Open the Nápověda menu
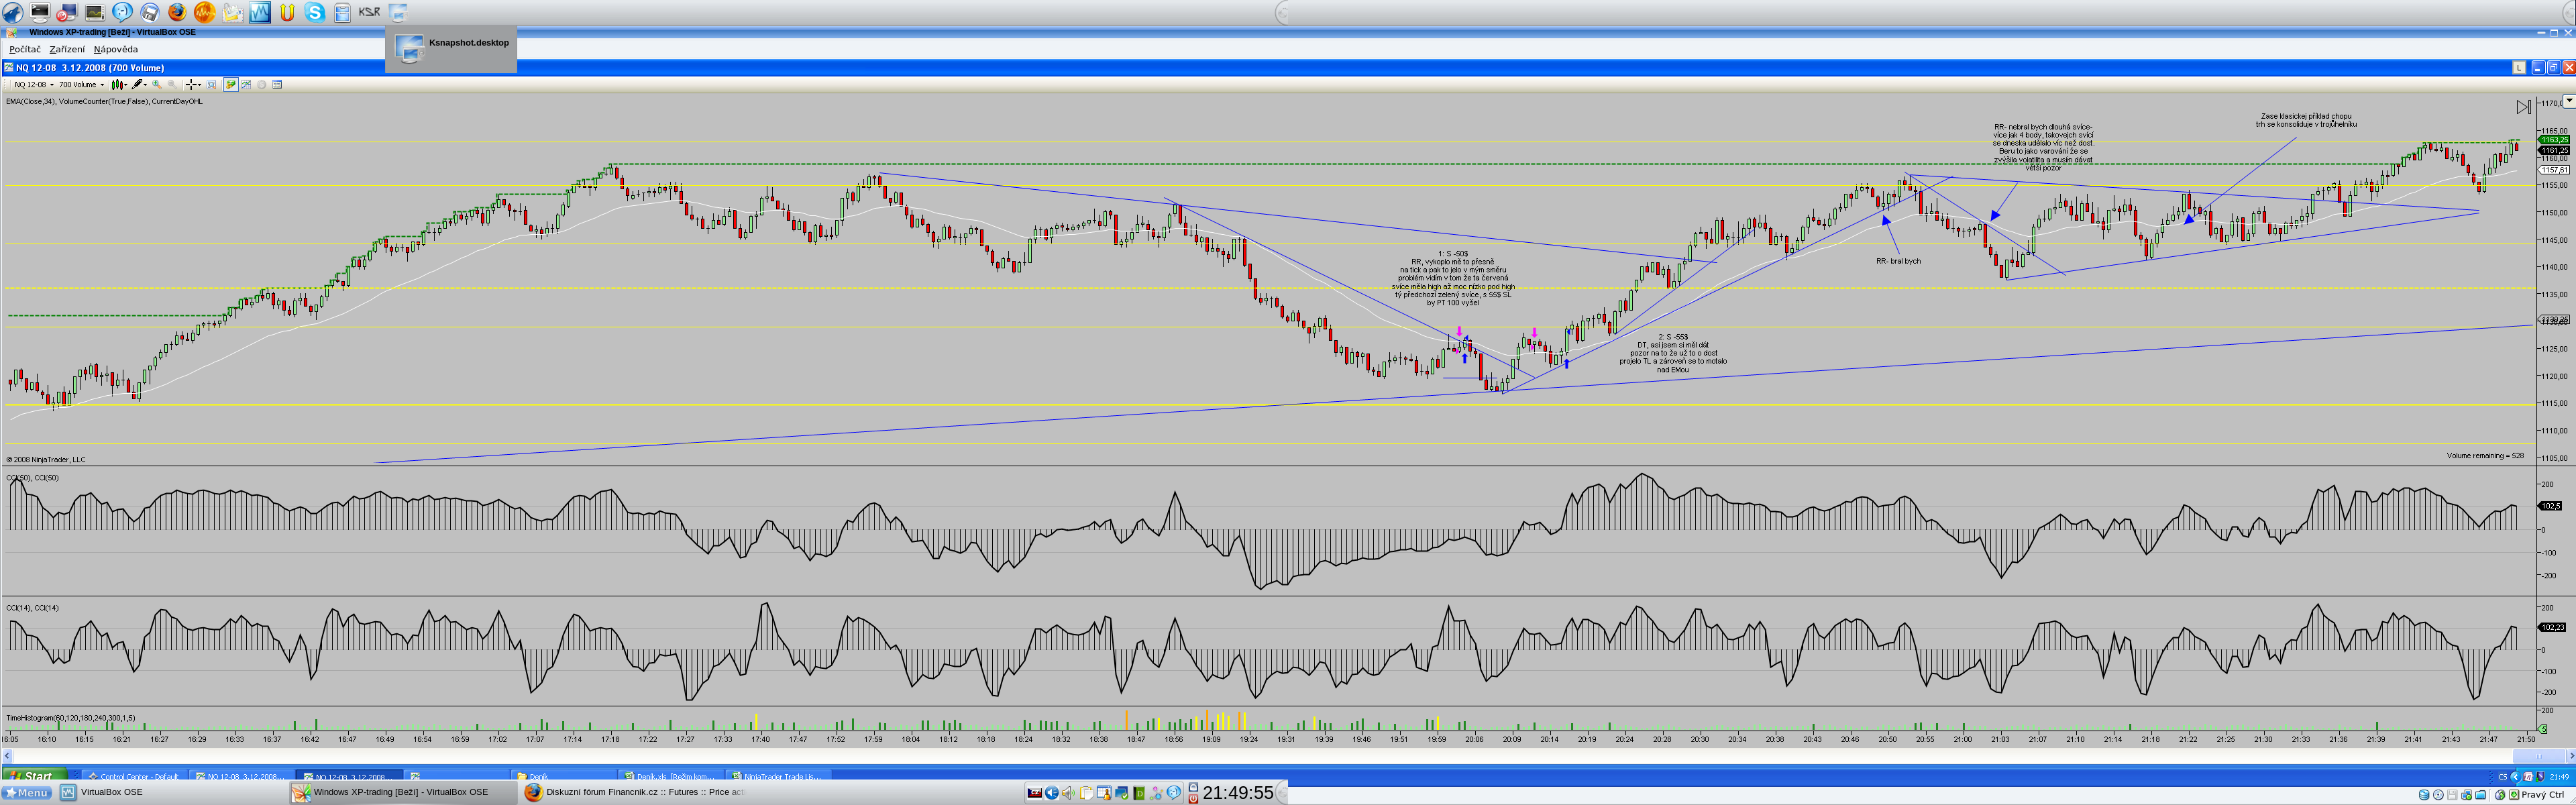Image resolution: width=2576 pixels, height=805 pixels. (x=116, y=49)
